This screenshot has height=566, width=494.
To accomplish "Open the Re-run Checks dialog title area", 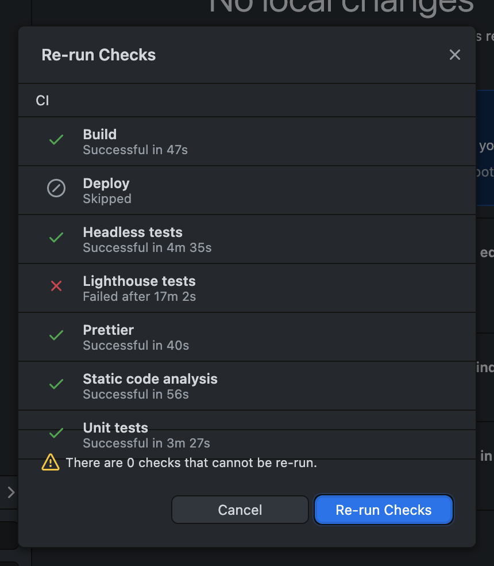I will click(x=98, y=55).
